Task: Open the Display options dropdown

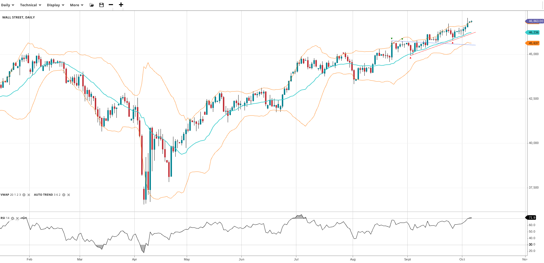Action: [56, 5]
